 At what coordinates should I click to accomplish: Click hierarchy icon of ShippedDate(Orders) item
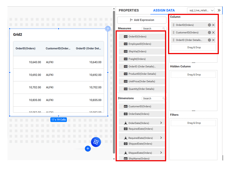tap(126, 153)
